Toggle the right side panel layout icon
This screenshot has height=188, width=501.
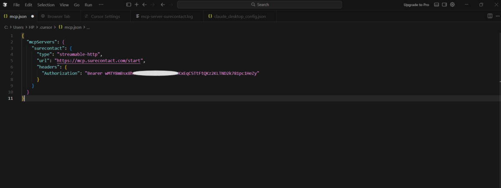[x=445, y=5]
